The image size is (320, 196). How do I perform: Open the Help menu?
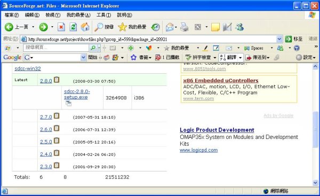124,15
